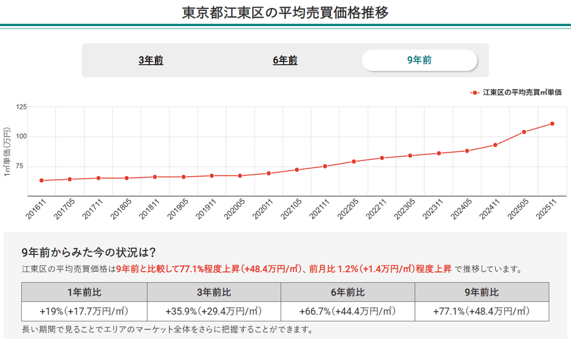This screenshot has width=571, height=339.
Task: Toggle the 江東区の平均売買㎡単価 legend entry
Action: 516,92
